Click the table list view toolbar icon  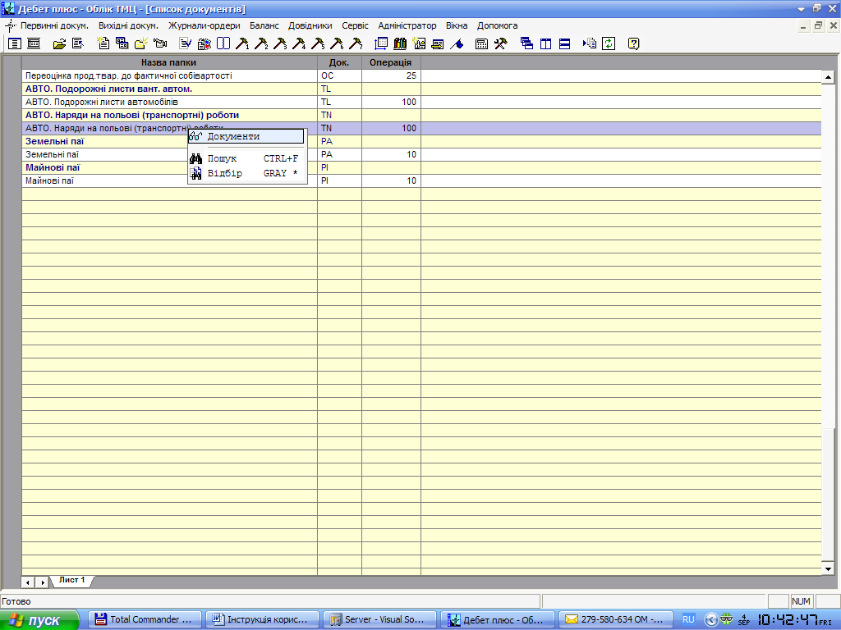click(x=34, y=44)
